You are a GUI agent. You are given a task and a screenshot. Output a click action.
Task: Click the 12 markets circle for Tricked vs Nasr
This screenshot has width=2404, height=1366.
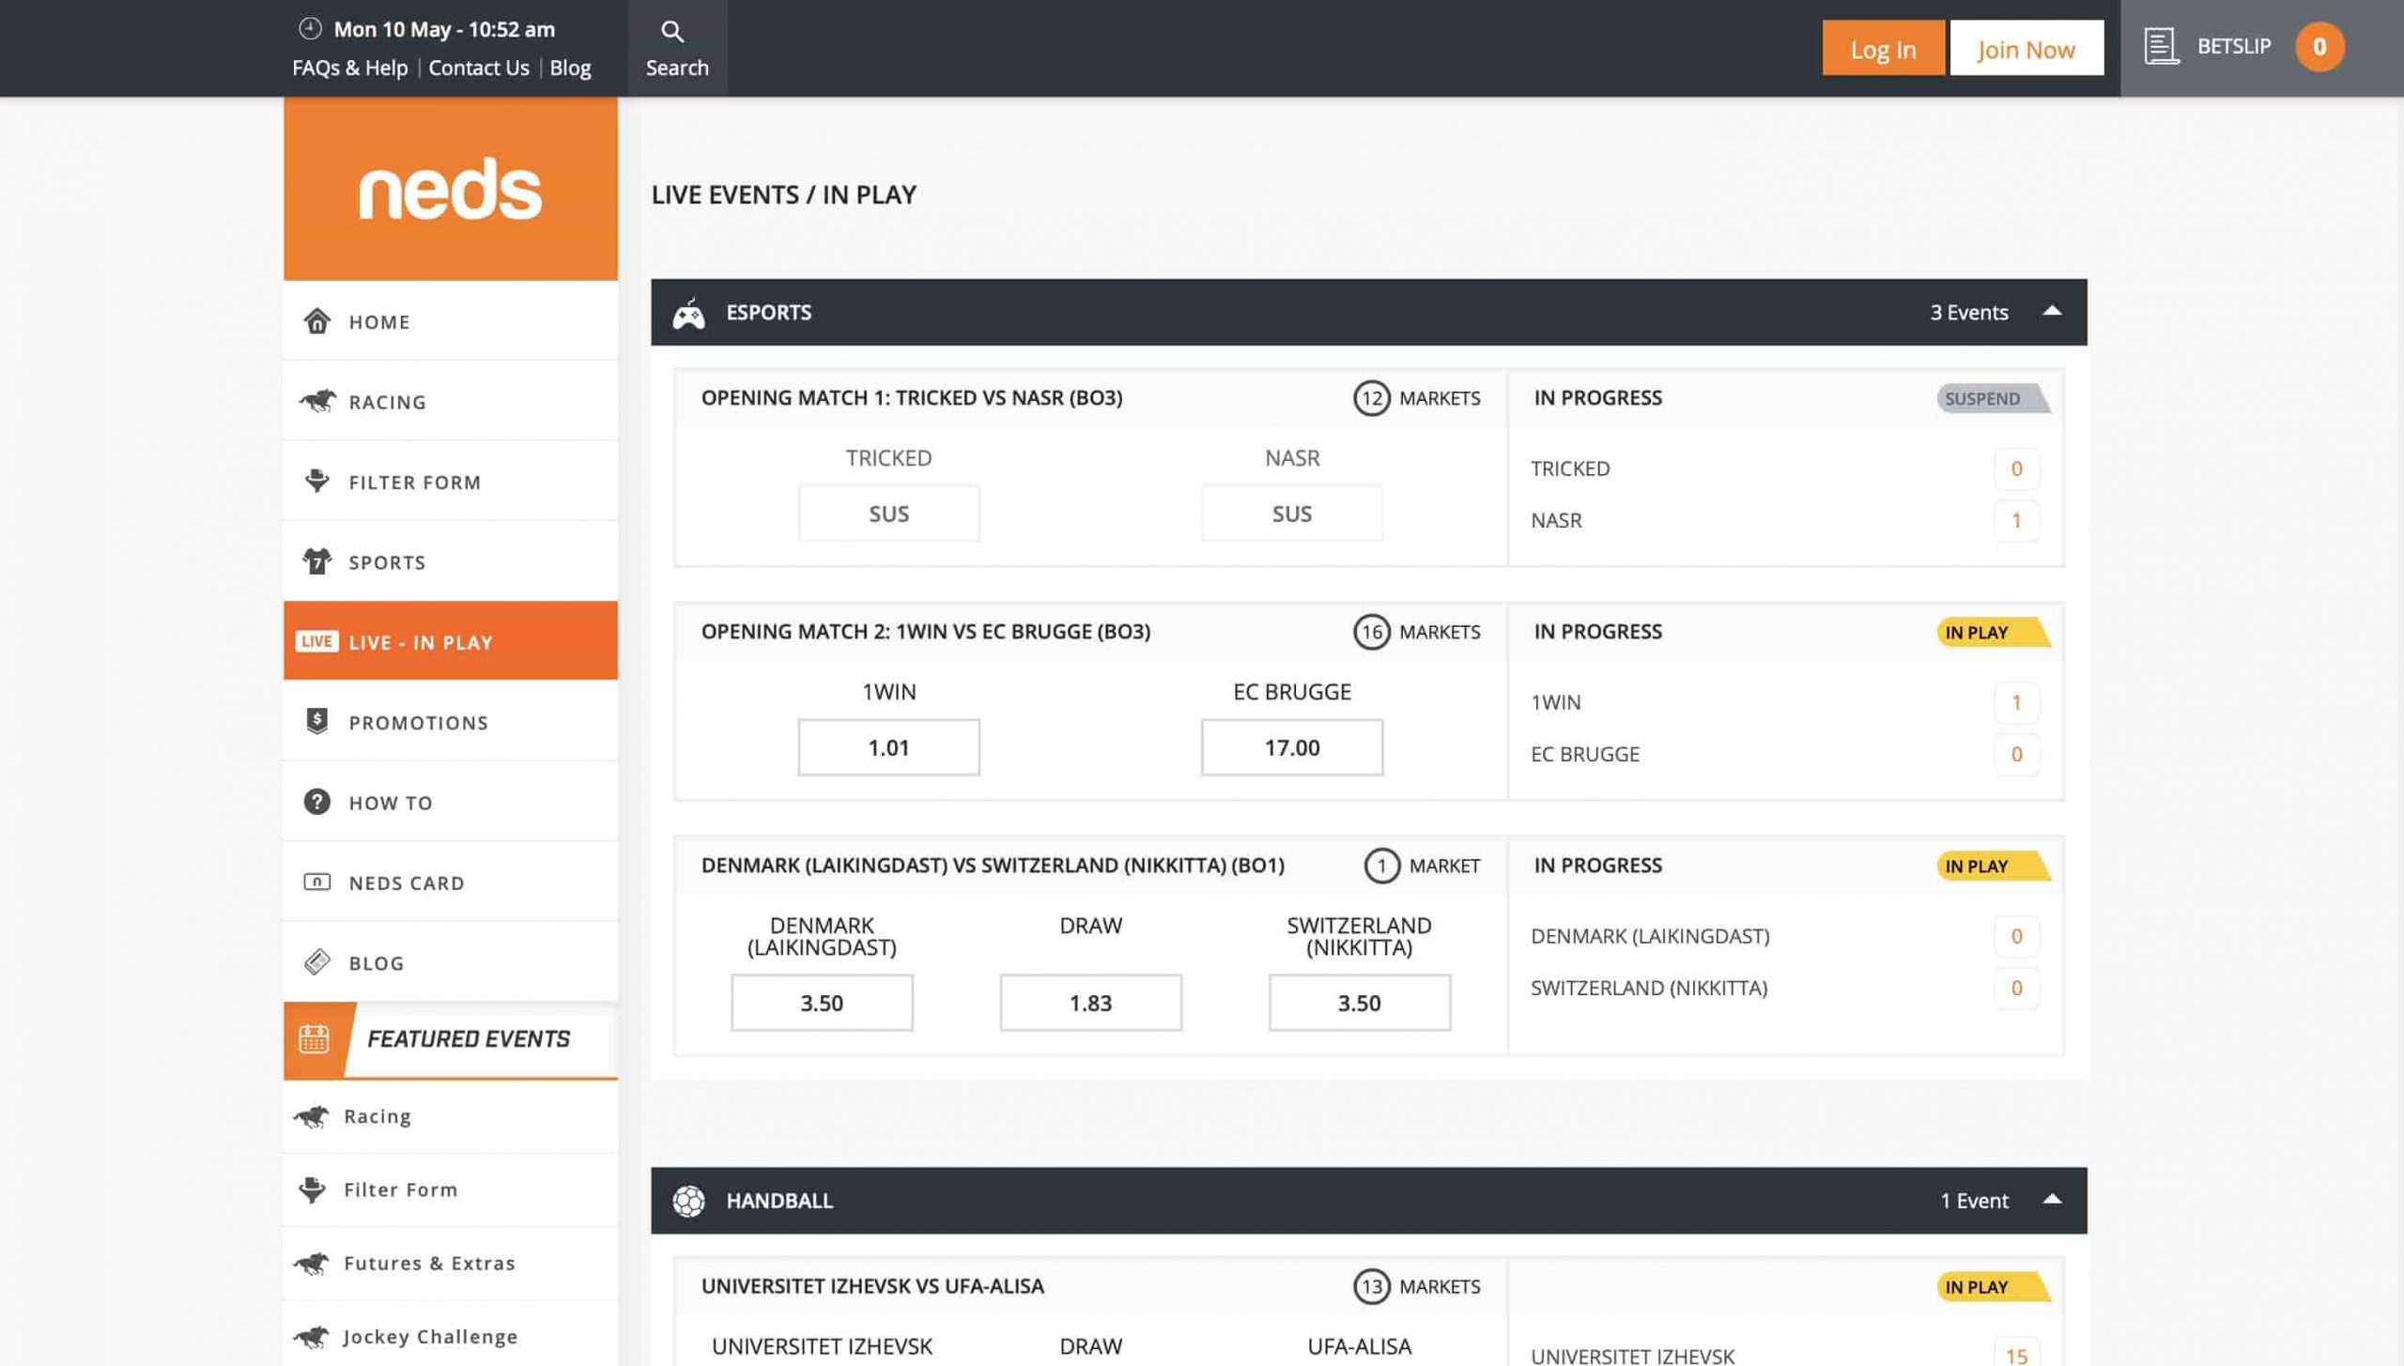coord(1371,398)
